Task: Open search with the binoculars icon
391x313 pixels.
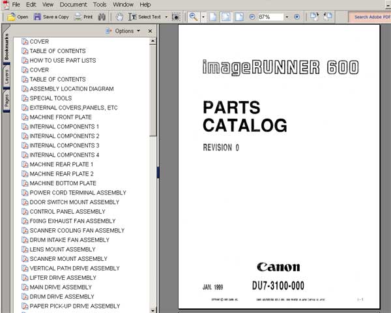Action: point(102,17)
